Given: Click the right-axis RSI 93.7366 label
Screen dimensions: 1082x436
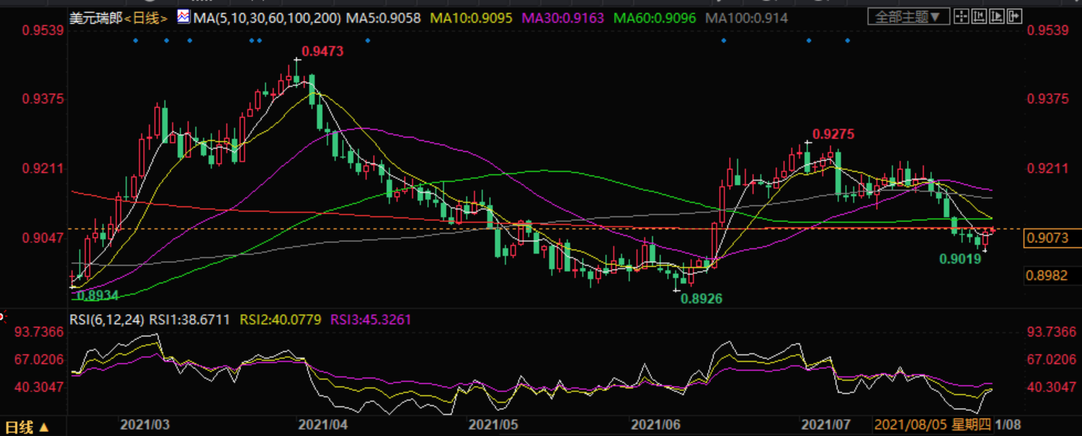Looking at the screenshot, I should 1050,332.
